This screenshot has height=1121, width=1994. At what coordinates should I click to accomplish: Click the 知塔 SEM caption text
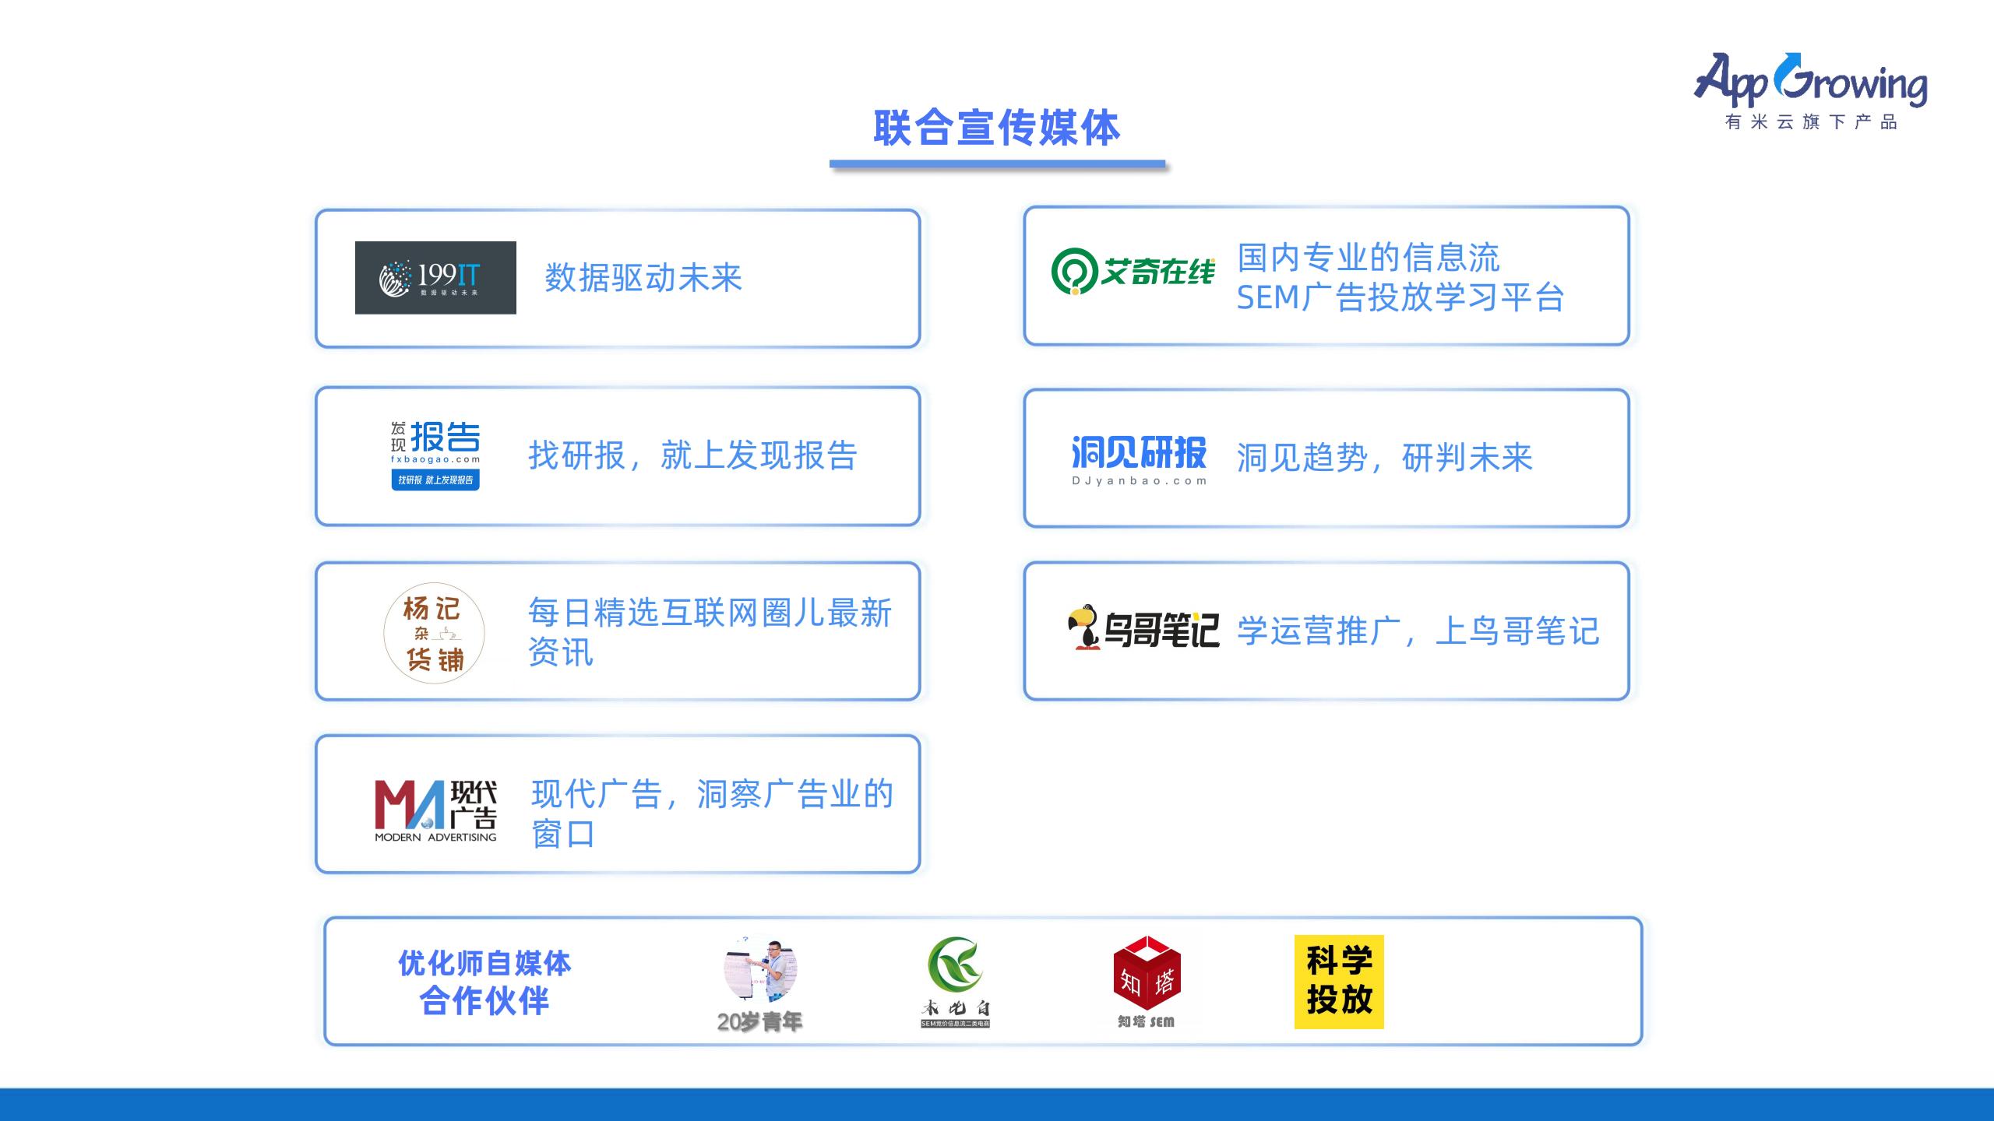(1146, 1021)
